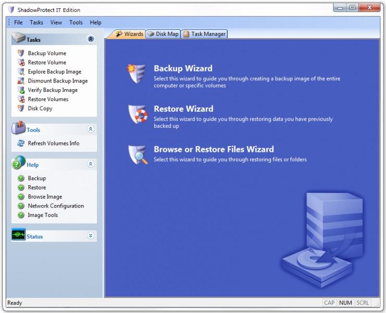Screen dimensions: 386x313
Task: Select Explore Backup Image task link
Action: 54,71
